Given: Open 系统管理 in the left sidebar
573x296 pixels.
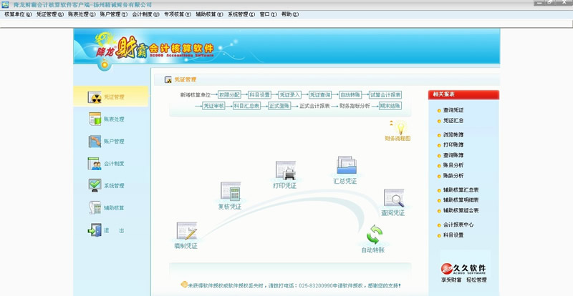Looking at the screenshot, I should 106,185.
